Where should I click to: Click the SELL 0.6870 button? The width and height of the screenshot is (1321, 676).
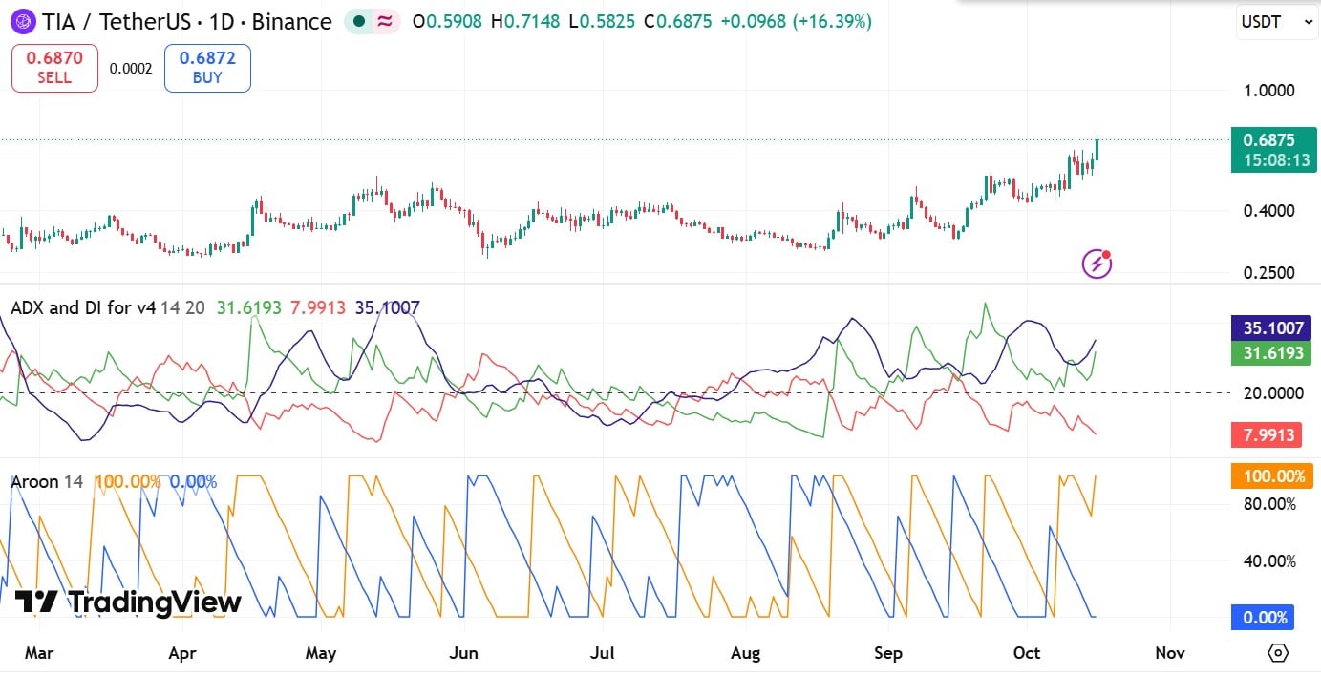click(54, 68)
